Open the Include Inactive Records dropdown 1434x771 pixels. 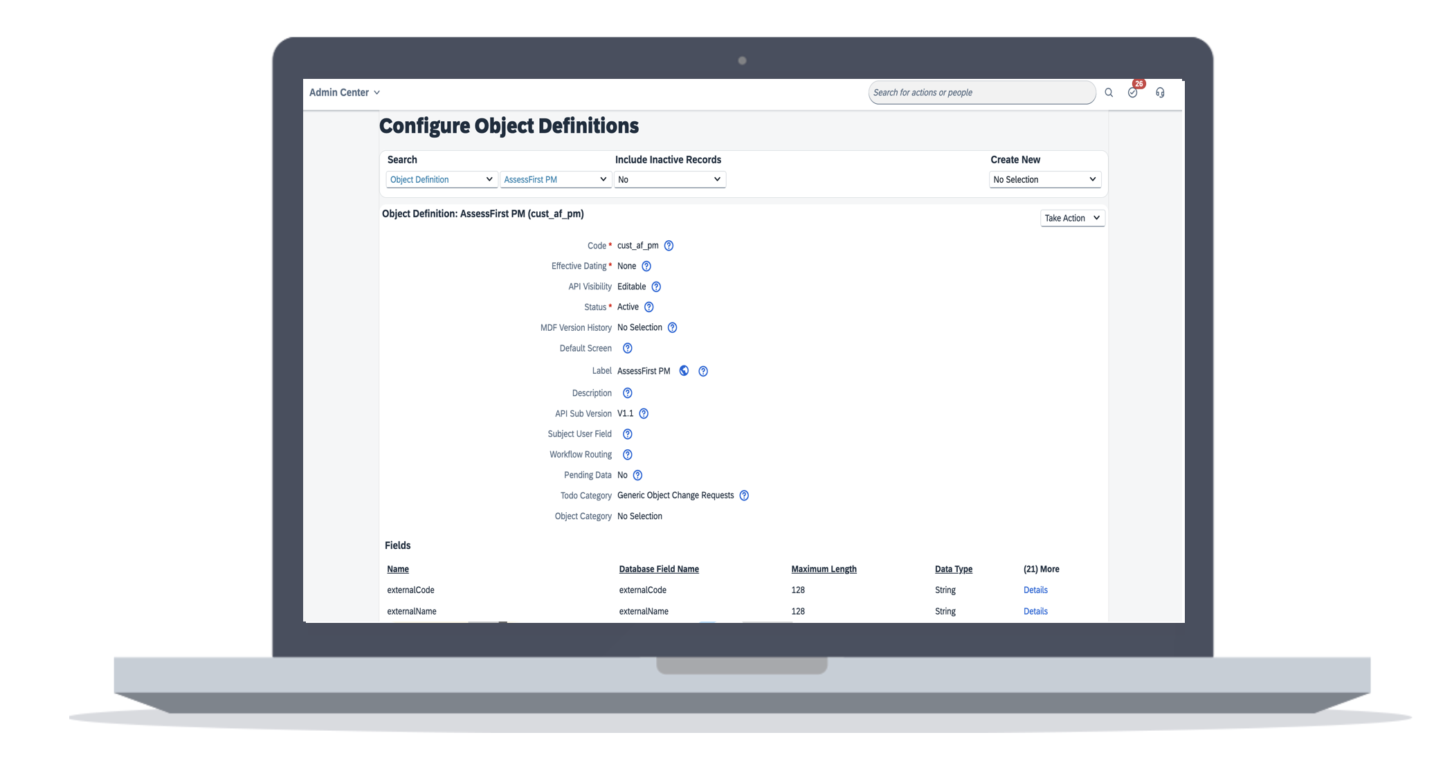coord(669,179)
